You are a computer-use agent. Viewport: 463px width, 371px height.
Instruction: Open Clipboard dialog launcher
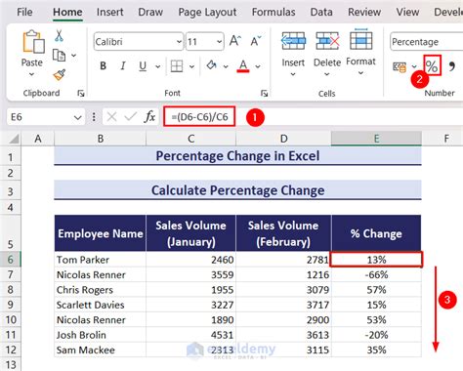tap(81, 94)
